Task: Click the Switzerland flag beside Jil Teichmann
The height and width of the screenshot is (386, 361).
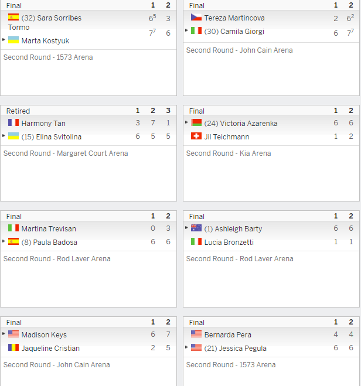Action: tap(196, 136)
